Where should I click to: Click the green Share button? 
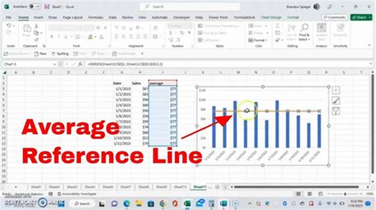(361, 17)
